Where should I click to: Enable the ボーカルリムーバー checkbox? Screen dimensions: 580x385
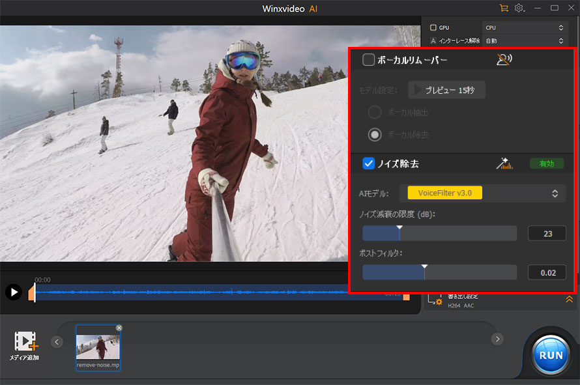369,60
